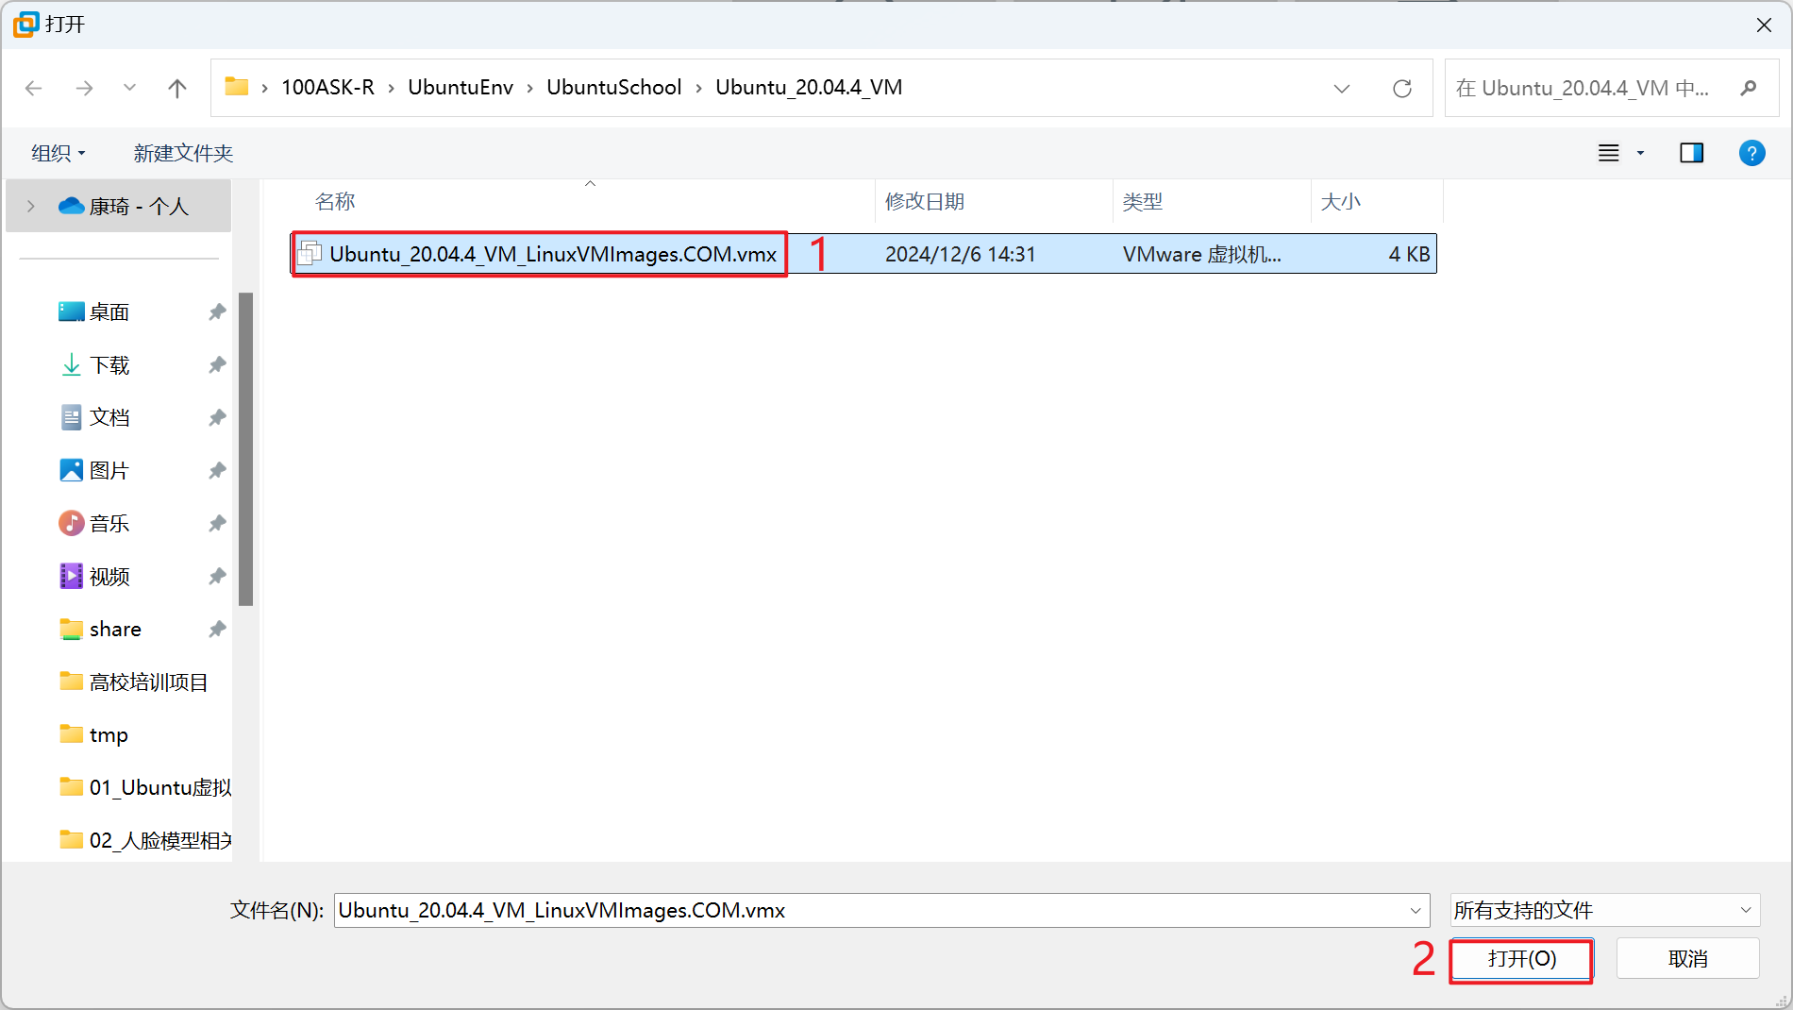Image resolution: width=1793 pixels, height=1010 pixels.
Task: Change the view layout icon
Action: click(x=1609, y=153)
